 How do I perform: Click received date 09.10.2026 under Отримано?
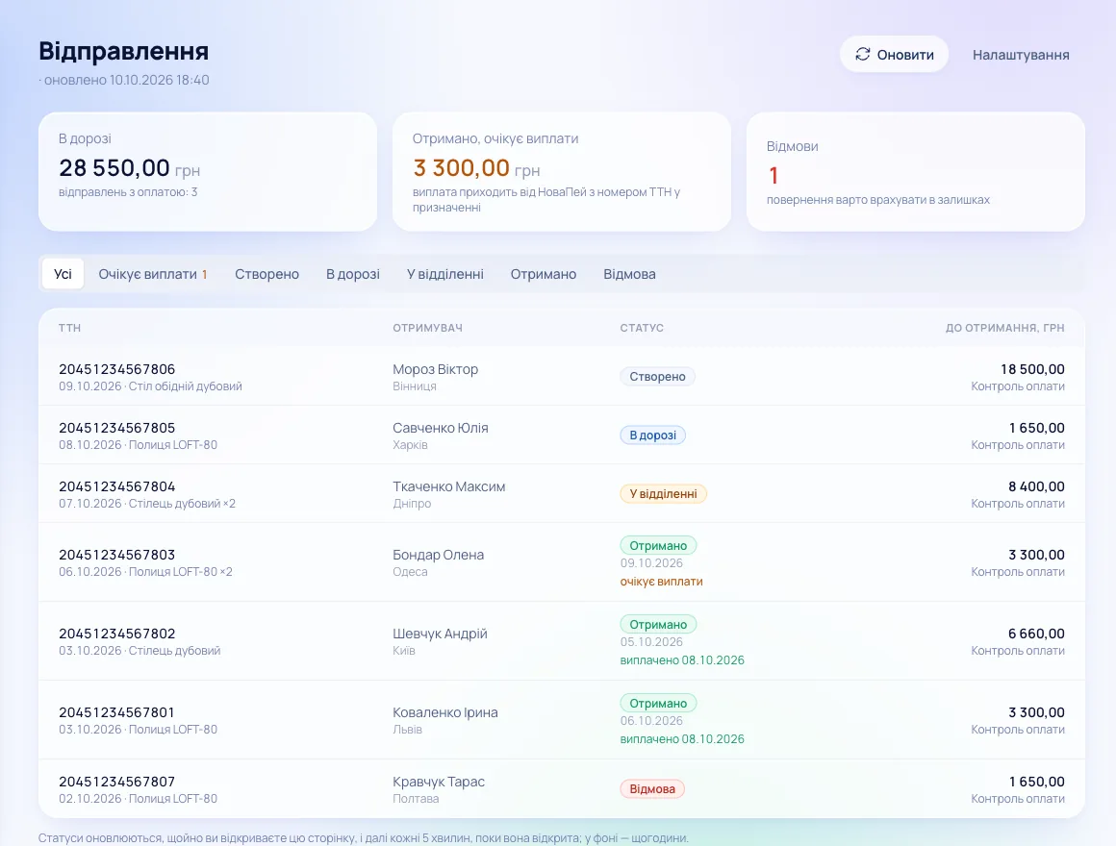tap(651, 563)
